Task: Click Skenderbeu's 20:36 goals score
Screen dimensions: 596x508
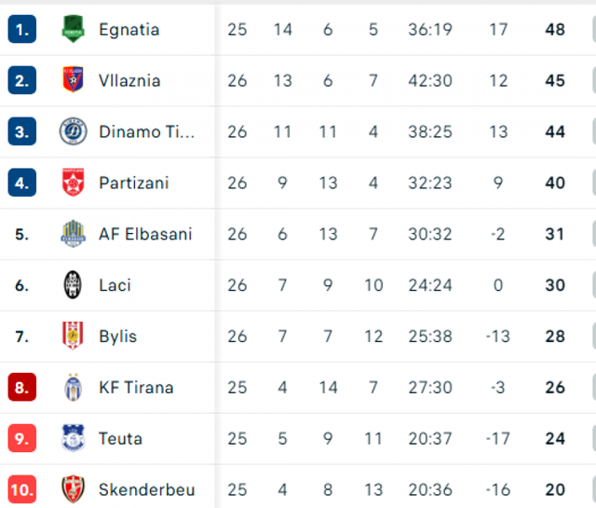Action: pos(430,489)
